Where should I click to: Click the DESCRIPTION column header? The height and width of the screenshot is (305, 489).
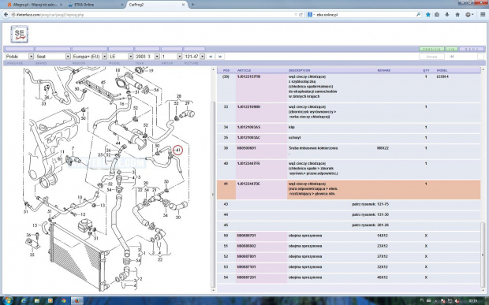[x=300, y=70]
